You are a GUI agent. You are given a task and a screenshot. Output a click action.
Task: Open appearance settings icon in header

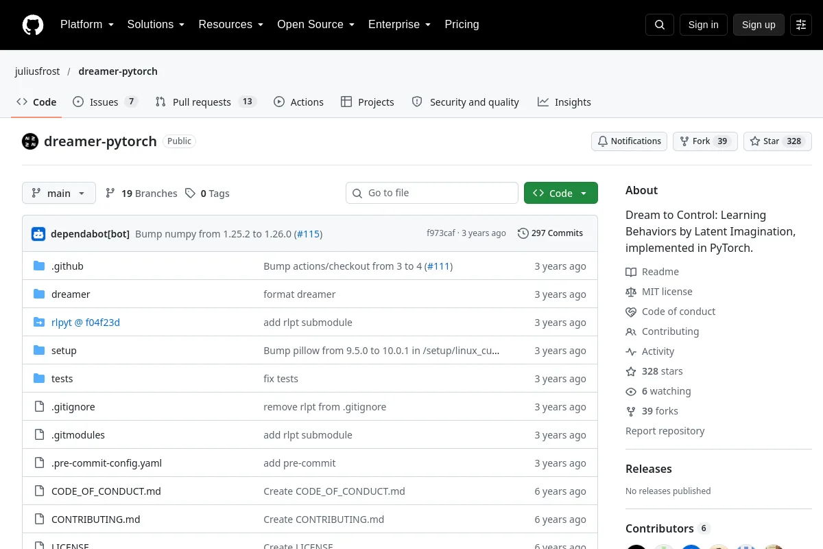pyautogui.click(x=801, y=25)
